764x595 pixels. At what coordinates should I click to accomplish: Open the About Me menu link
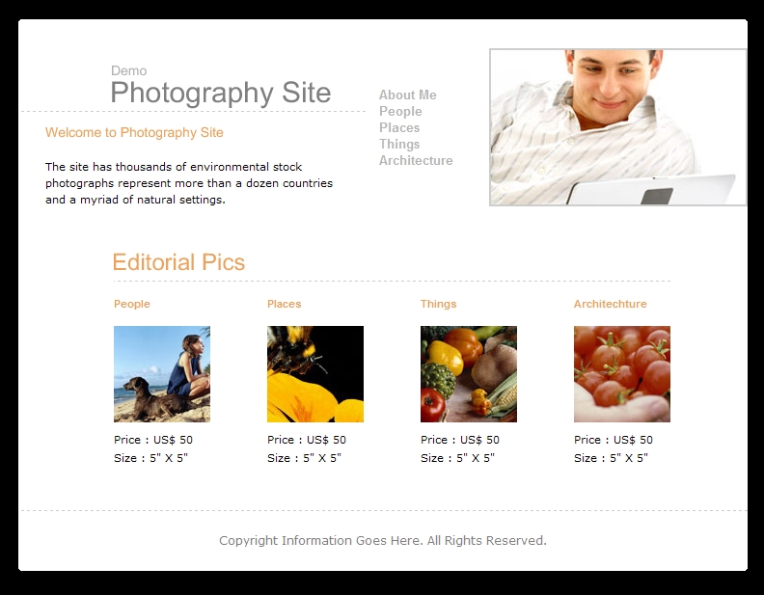(408, 95)
